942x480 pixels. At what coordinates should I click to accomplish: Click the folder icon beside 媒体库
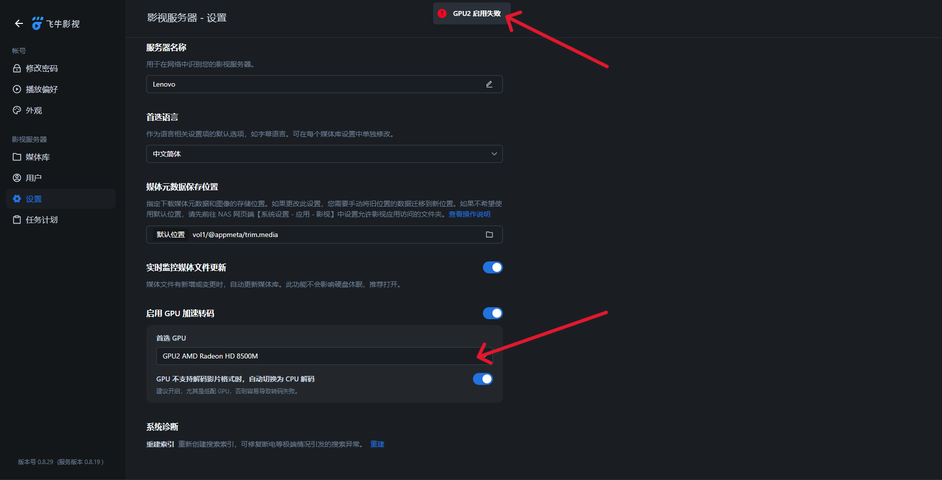pyautogui.click(x=17, y=157)
